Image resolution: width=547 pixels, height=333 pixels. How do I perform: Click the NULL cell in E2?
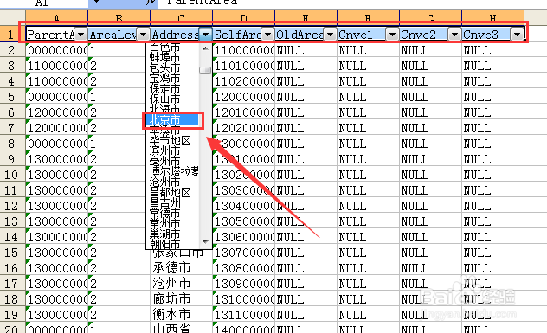pos(306,50)
